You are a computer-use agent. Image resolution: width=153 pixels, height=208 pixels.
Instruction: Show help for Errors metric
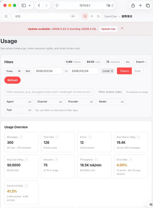pyautogui.click(x=90, y=137)
